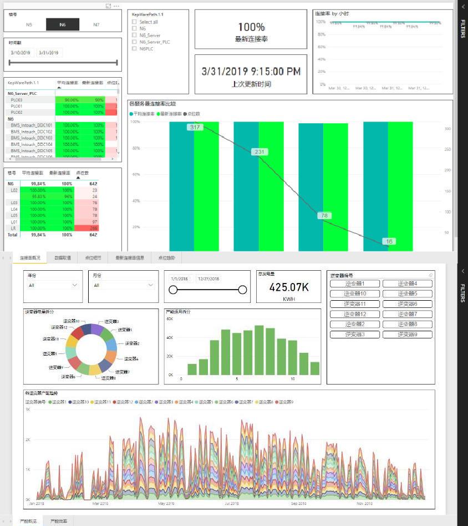Image resolution: width=468 pixels, height=526 pixels.
Task: Click KepWarePath table scroll-down arrow
Action: click(118, 152)
